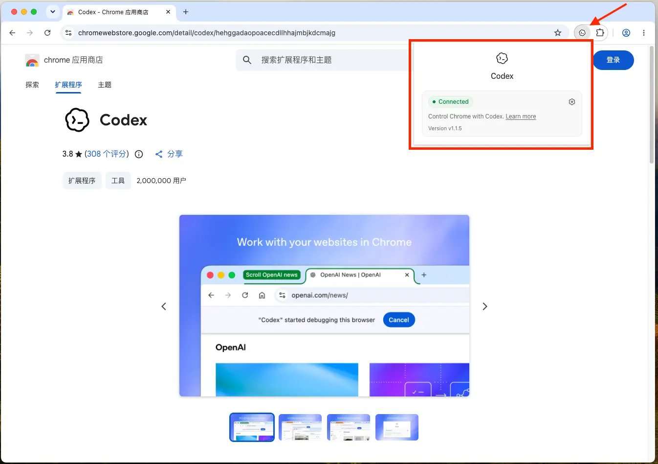Switch to the 探索 tab

[x=32, y=85]
